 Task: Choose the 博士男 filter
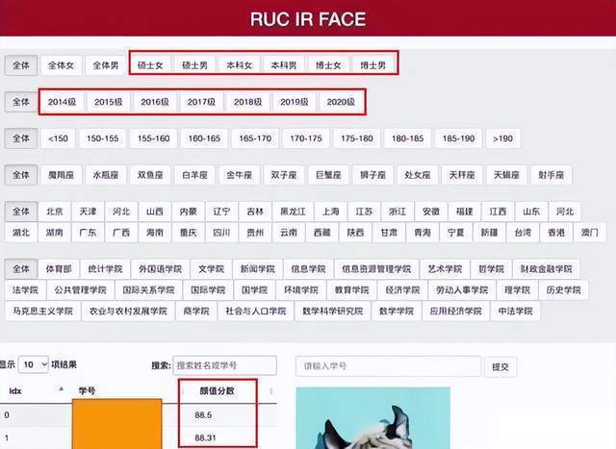pos(373,65)
